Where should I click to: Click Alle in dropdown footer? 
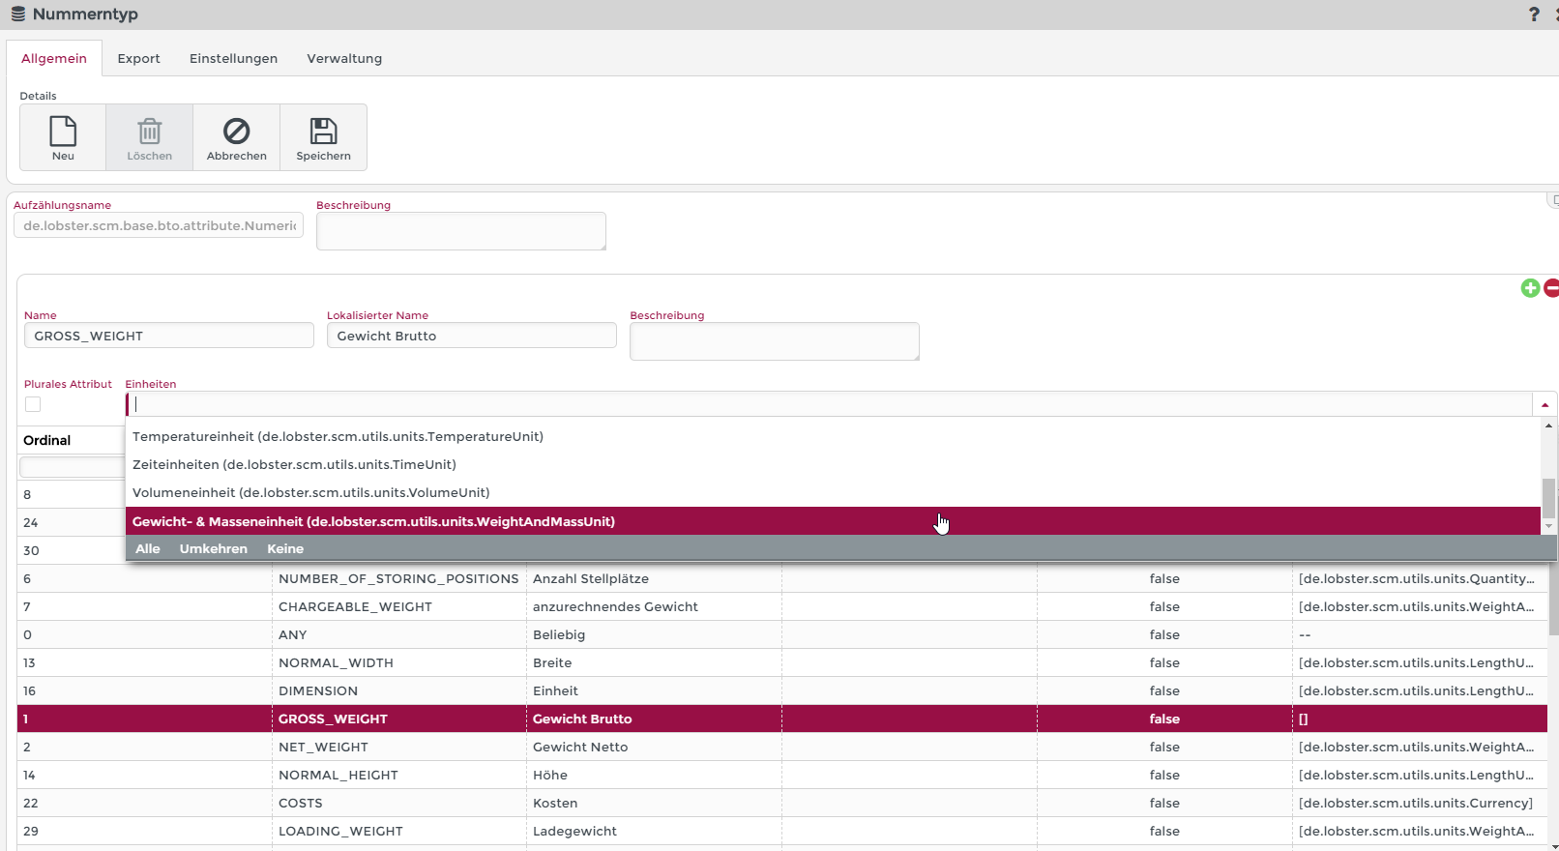coord(148,548)
